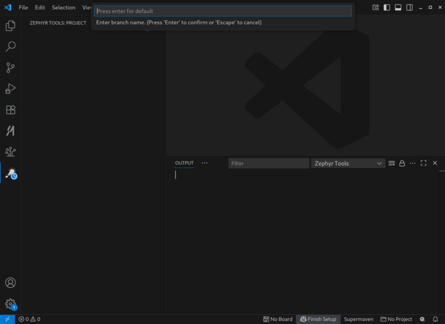This screenshot has height=324, width=445.
Task: Click the Output Filter input field
Action: (268, 163)
